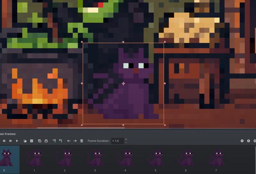The width and height of the screenshot is (256, 174).
Task: Reset frames view zoom to 1
Action: pyautogui.click(x=248, y=141)
